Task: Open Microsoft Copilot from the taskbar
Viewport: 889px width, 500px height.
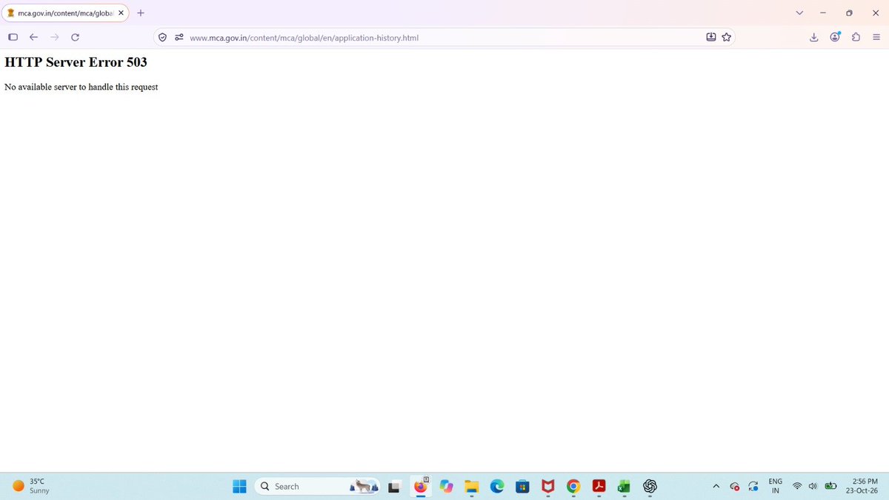Action: (446, 486)
